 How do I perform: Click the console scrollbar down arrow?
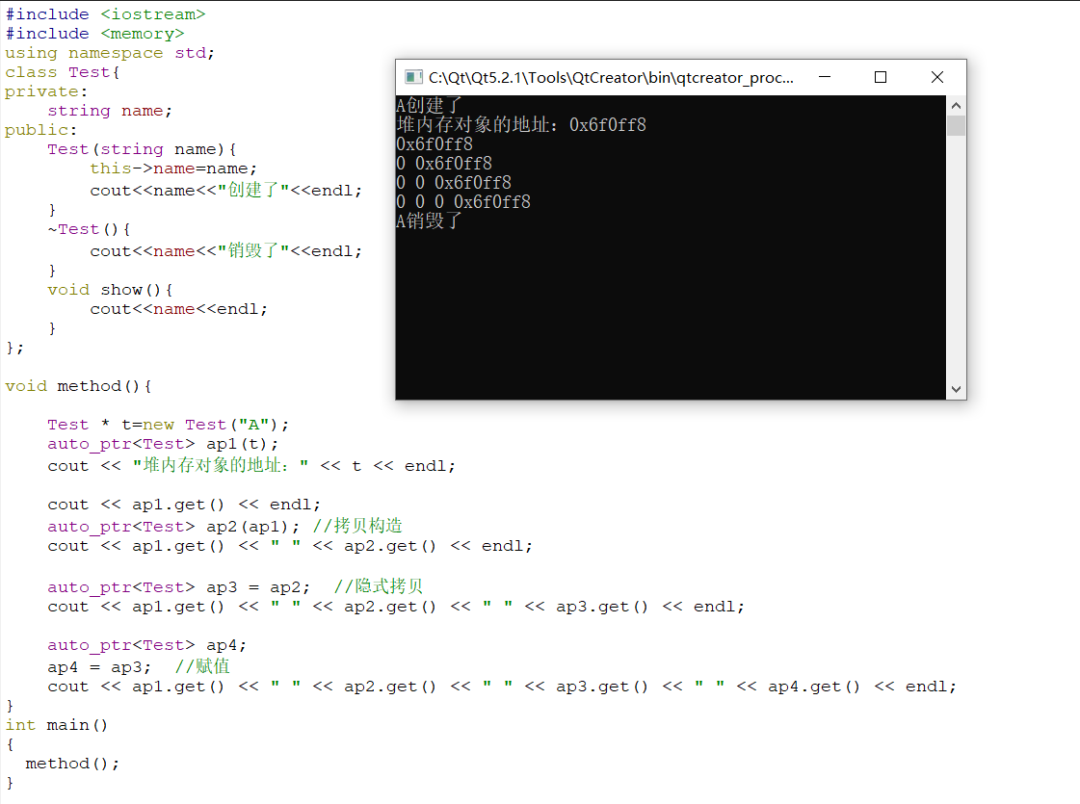click(x=956, y=389)
